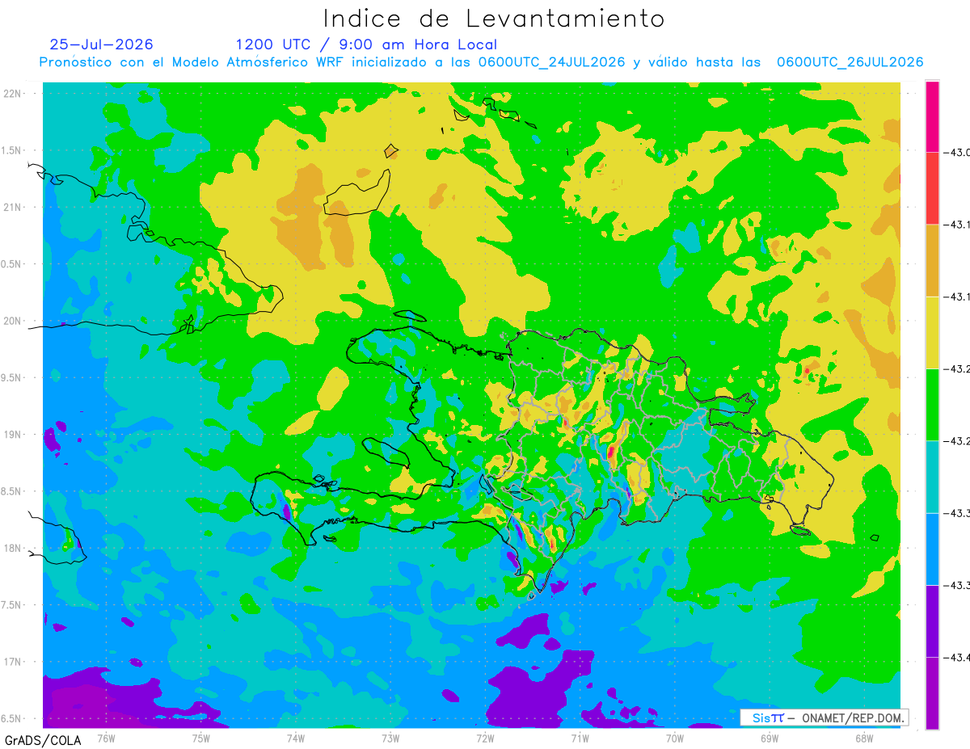Click the magenta swatch atop the color bar
The image size is (970, 749).
click(932, 116)
